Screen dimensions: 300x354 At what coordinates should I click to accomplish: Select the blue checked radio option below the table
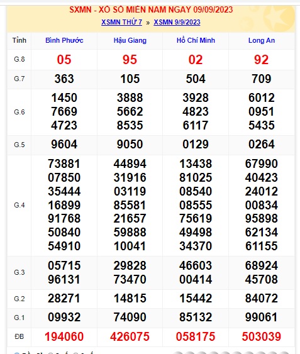(17, 353)
